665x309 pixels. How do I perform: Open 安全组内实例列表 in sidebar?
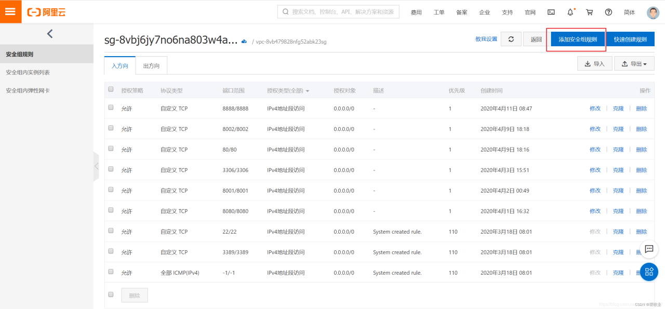[28, 72]
